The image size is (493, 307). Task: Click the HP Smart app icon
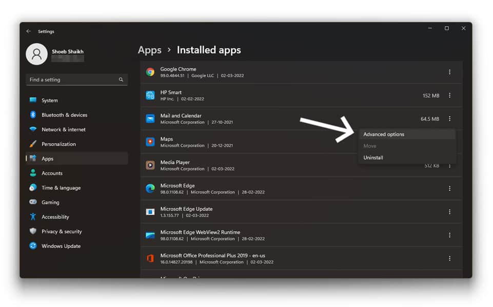click(x=150, y=95)
